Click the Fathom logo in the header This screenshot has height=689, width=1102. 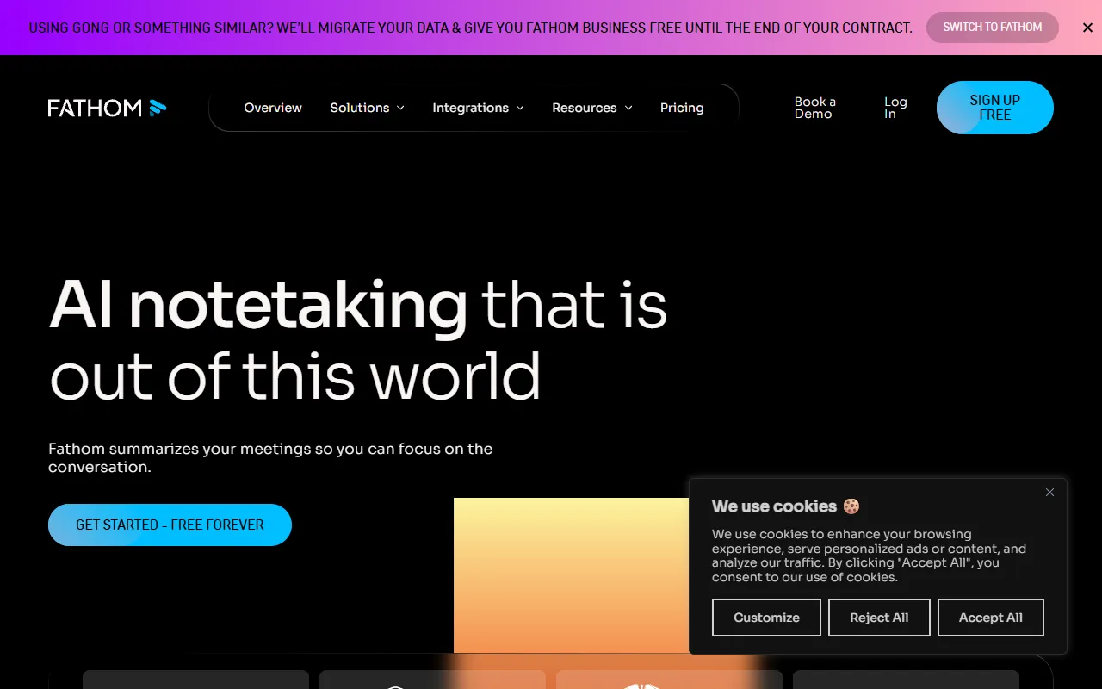(107, 108)
